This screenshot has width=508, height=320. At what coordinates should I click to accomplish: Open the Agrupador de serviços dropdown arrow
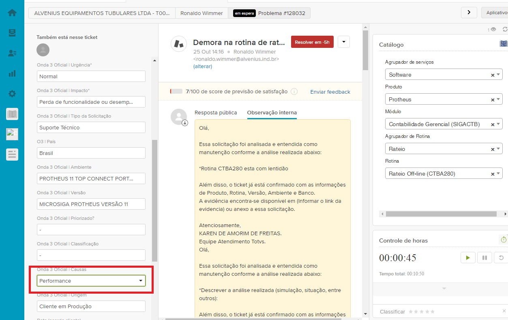pyautogui.click(x=499, y=75)
